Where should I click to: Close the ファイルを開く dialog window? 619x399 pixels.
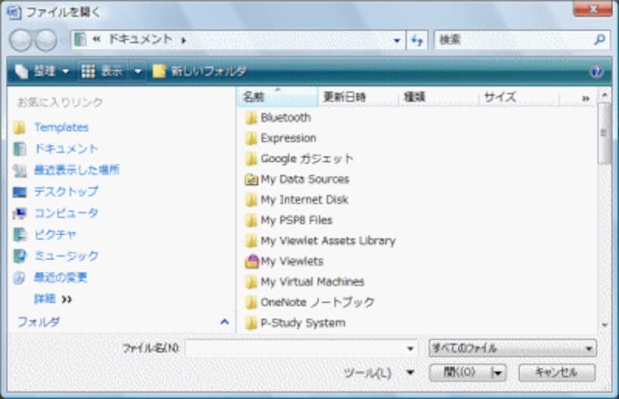coord(593,9)
